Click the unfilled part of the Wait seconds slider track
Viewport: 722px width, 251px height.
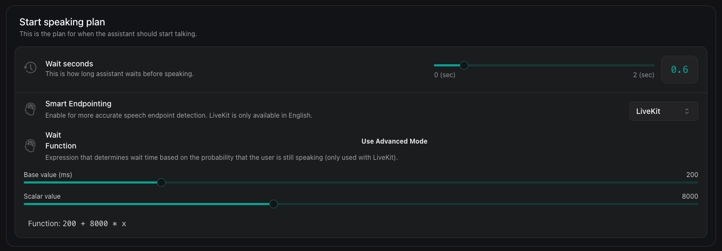(x=561, y=65)
